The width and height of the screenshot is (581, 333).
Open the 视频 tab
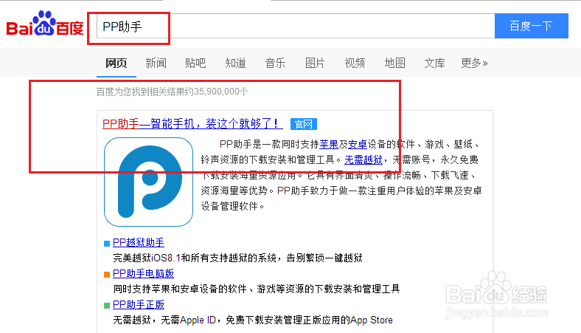click(355, 63)
